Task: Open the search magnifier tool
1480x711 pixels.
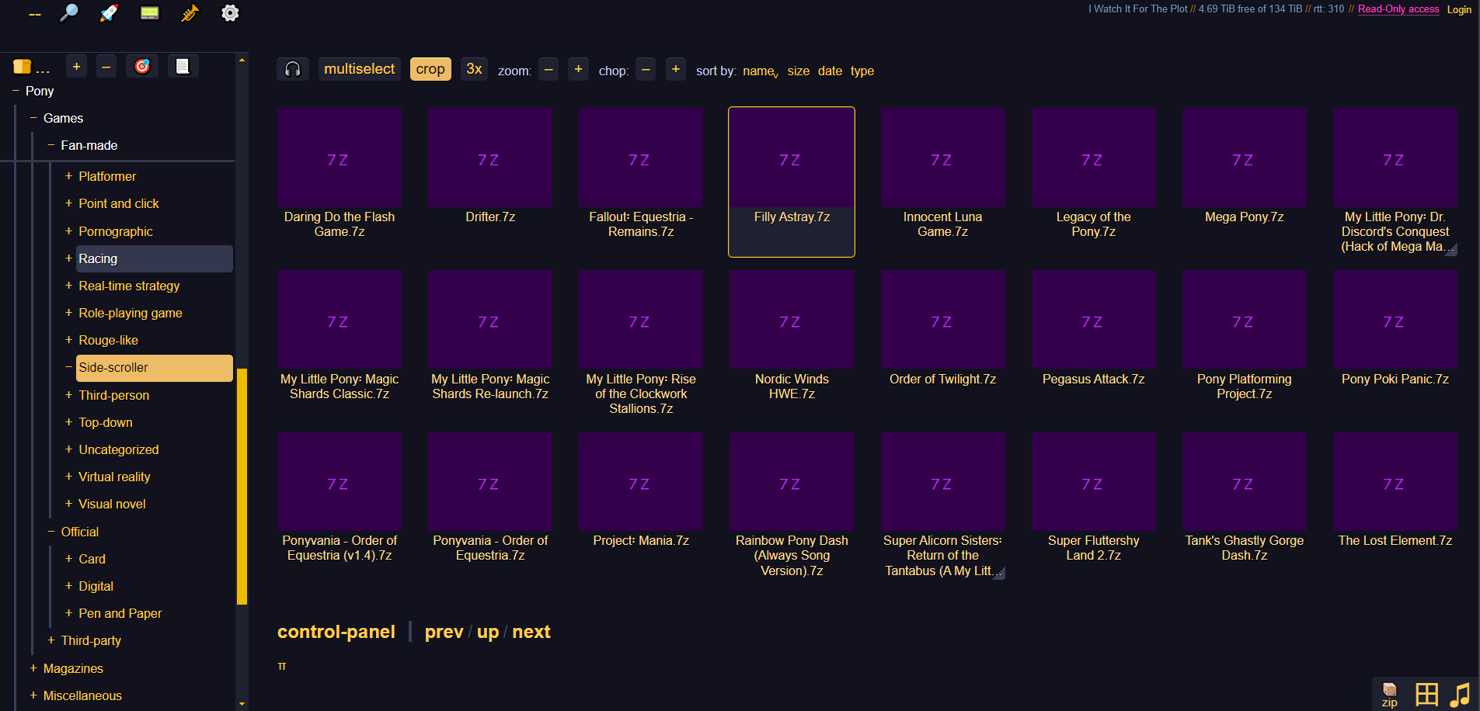Action: coord(69,13)
